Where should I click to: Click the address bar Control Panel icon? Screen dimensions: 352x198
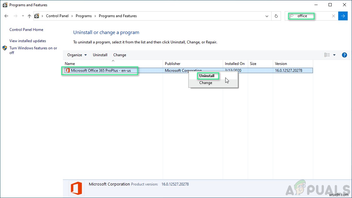tap(37, 16)
